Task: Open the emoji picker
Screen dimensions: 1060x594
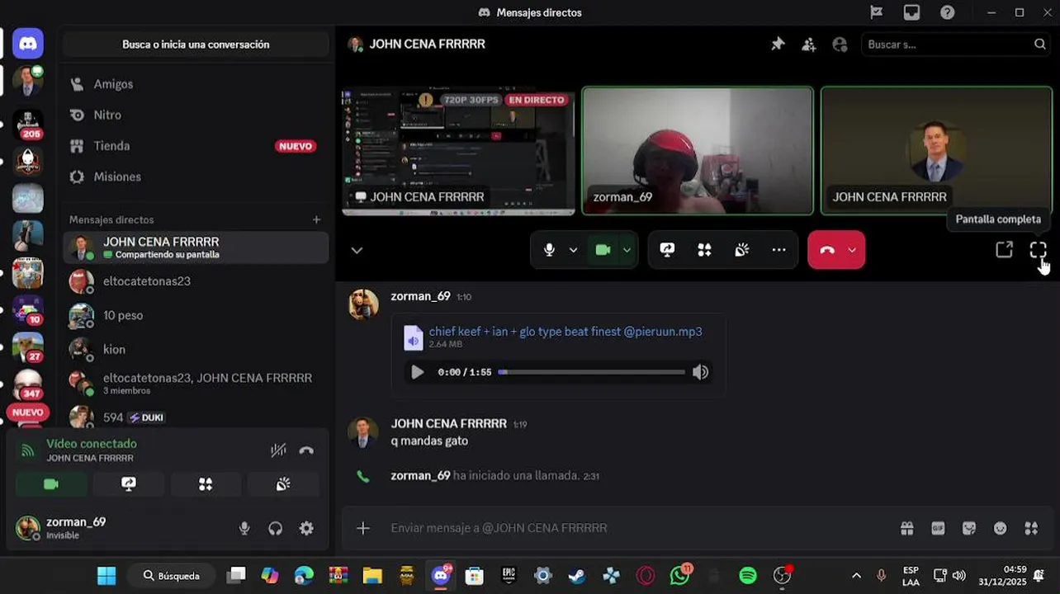Action: coord(1000,528)
